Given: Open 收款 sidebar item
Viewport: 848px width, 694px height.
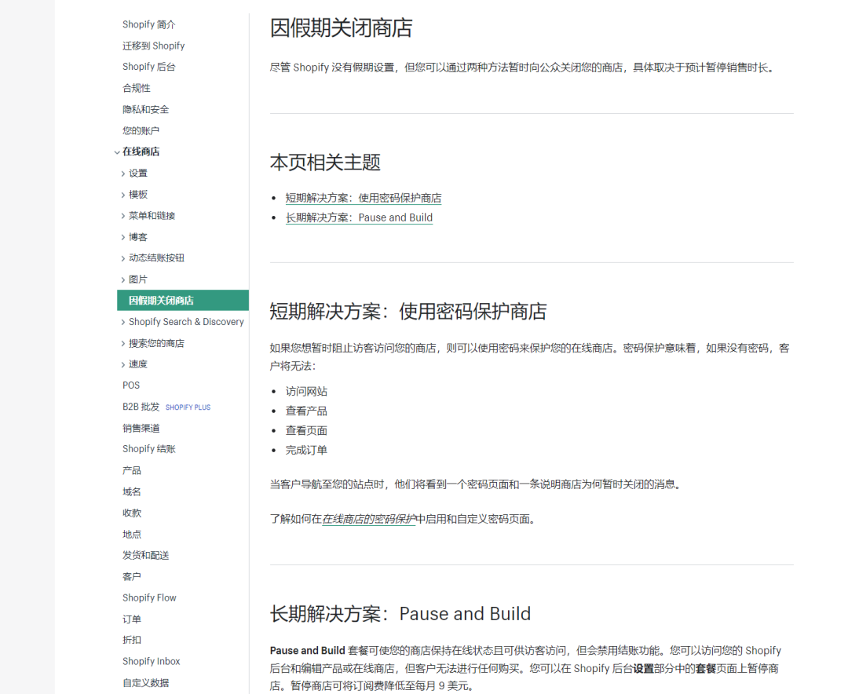Looking at the screenshot, I should coord(131,513).
